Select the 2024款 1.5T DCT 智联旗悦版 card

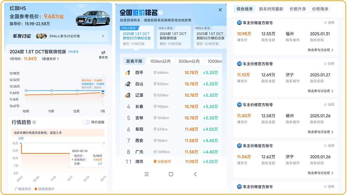coord(173,37)
